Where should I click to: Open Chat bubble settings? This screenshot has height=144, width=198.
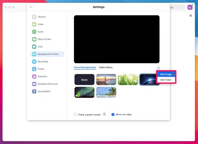tap(34, 47)
